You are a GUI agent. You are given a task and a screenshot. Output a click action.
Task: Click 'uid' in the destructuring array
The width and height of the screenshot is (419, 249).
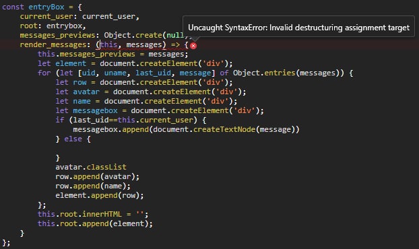pyautogui.click(x=88, y=73)
